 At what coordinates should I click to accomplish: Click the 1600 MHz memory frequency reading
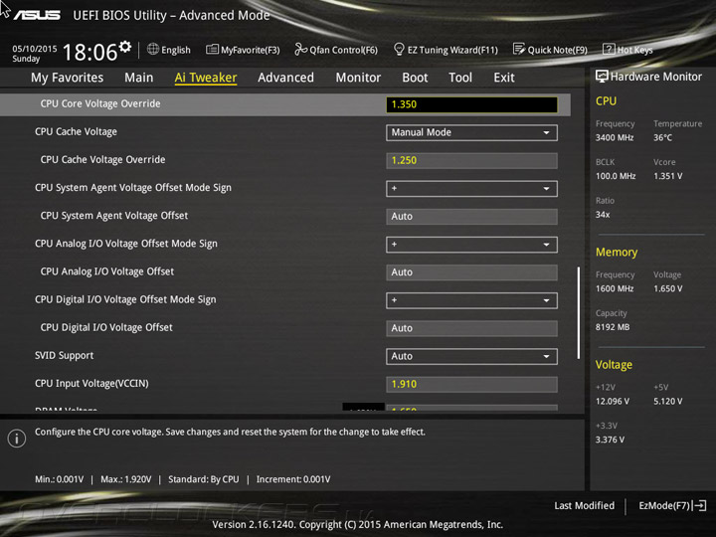point(615,288)
